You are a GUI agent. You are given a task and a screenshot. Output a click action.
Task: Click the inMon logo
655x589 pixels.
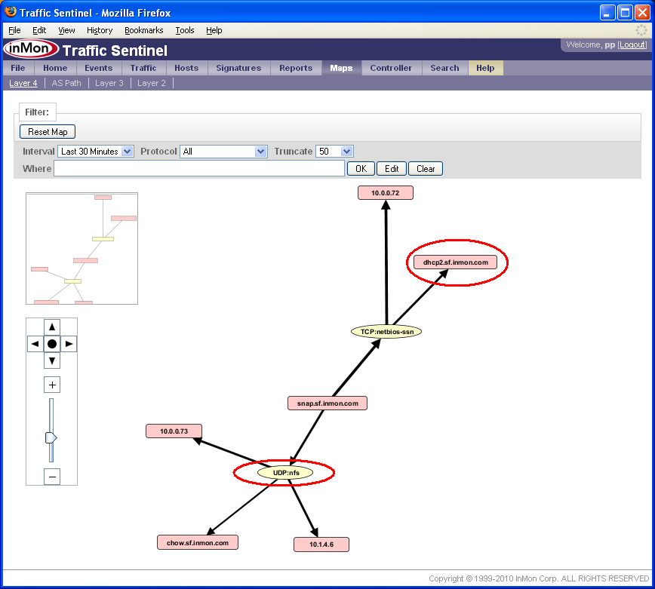(31, 50)
